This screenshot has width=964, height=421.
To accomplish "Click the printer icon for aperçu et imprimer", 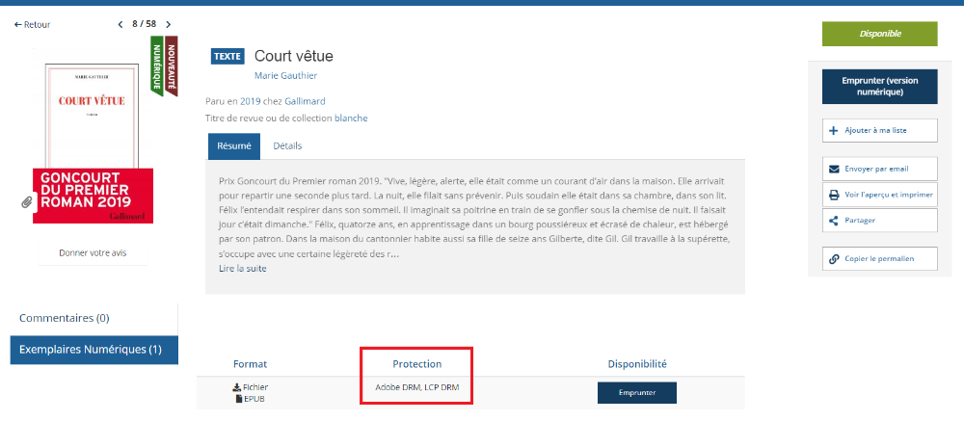I will pyautogui.click(x=834, y=195).
